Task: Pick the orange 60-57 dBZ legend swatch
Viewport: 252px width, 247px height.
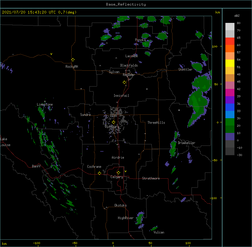Action: point(230,48)
